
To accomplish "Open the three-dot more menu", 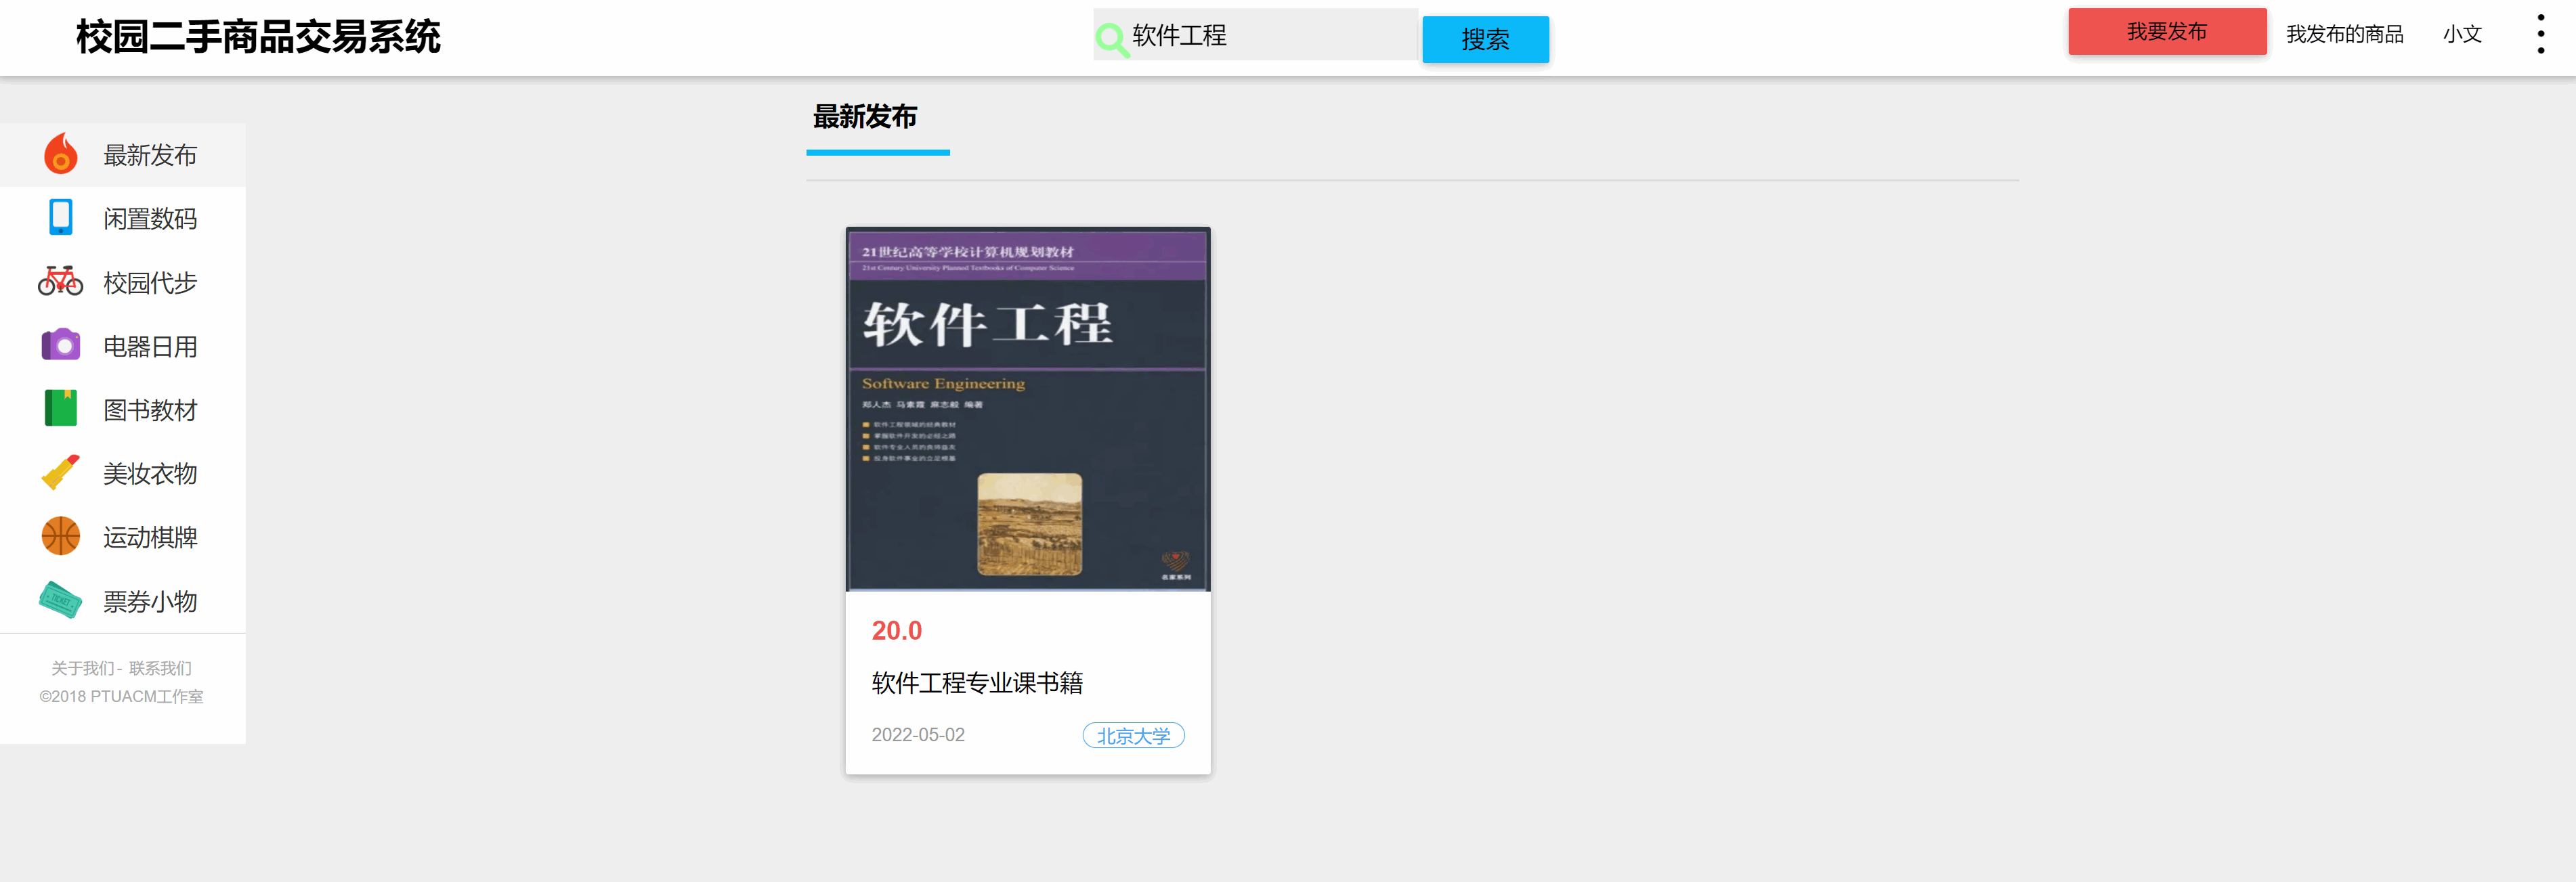I will pyautogui.click(x=2541, y=34).
